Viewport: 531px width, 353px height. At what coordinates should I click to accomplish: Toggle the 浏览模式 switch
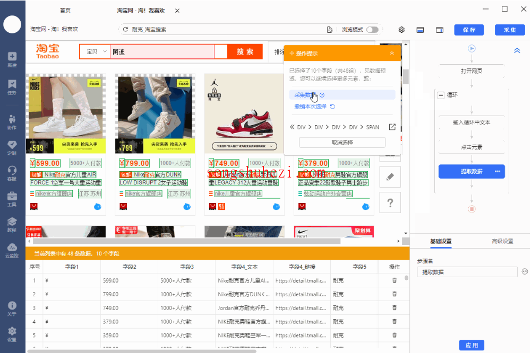[372, 30]
